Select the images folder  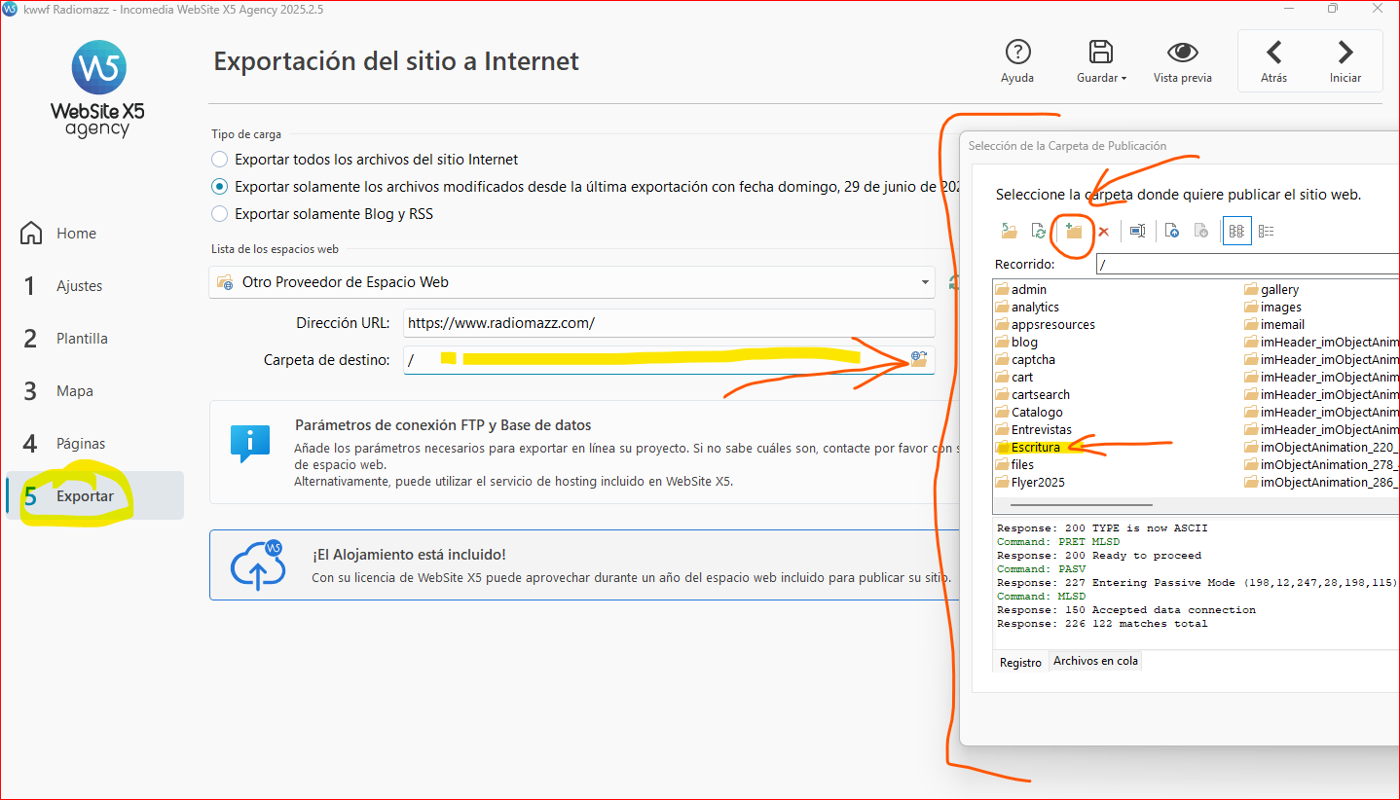coord(1273,307)
